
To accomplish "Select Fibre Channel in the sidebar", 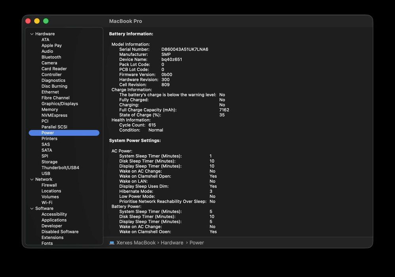I will coord(55,98).
